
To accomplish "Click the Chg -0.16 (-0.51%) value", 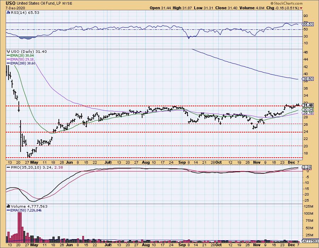I will pyautogui.click(x=282, y=8).
